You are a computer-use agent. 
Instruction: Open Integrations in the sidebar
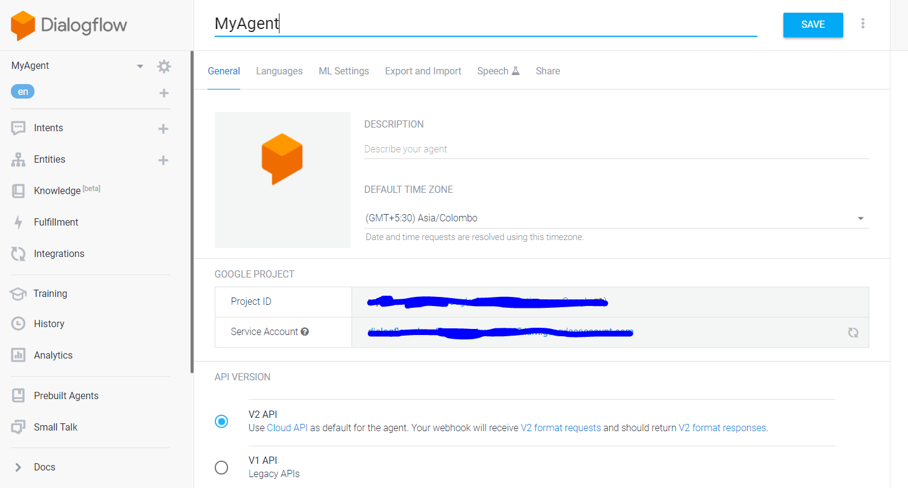59,254
